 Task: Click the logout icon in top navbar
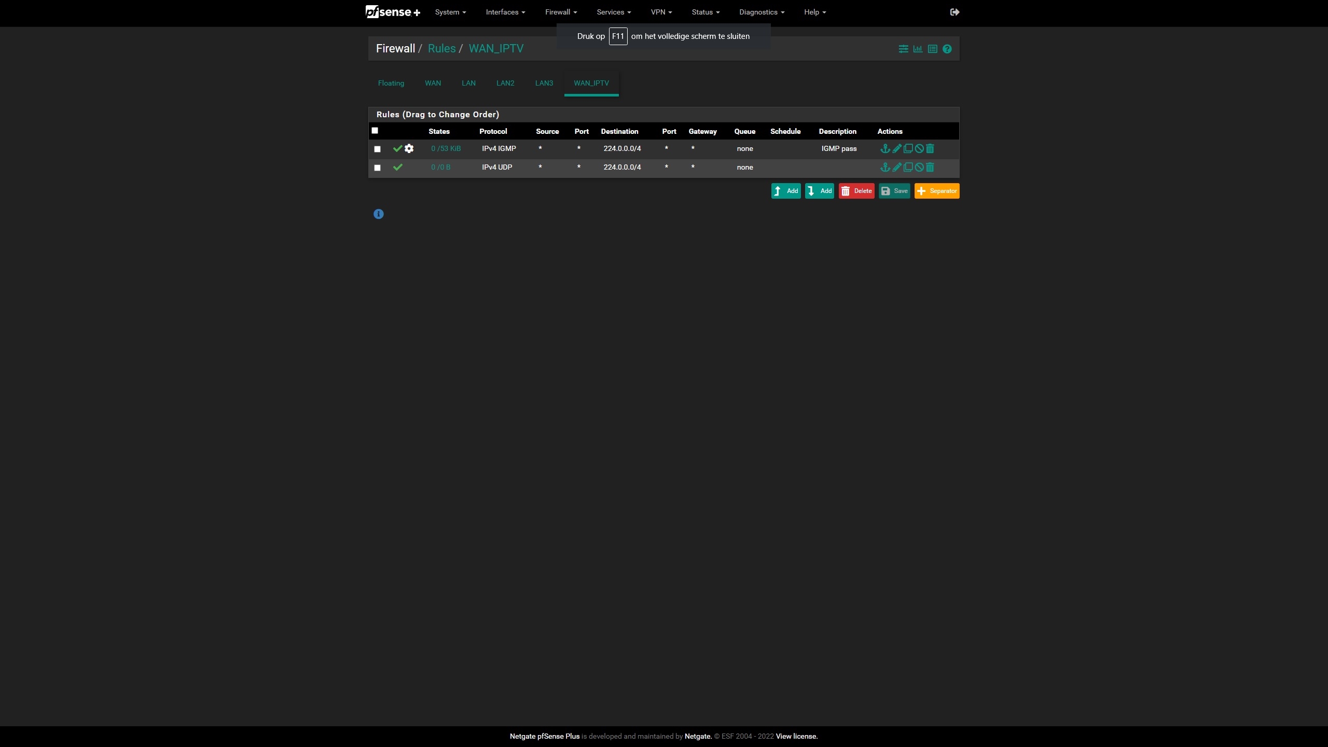pyautogui.click(x=955, y=12)
